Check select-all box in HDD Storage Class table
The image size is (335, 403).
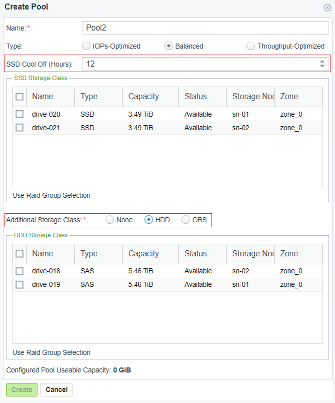coord(19,254)
